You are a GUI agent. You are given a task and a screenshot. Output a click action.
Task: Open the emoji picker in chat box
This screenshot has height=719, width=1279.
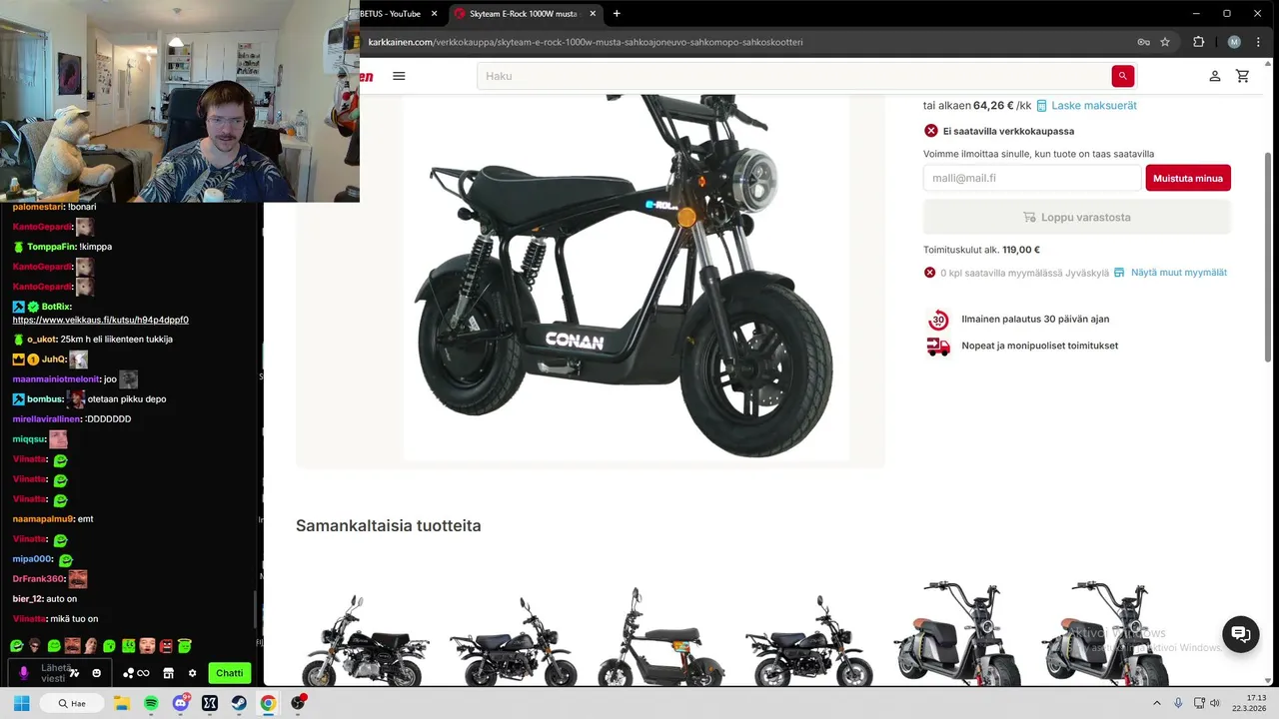click(96, 673)
